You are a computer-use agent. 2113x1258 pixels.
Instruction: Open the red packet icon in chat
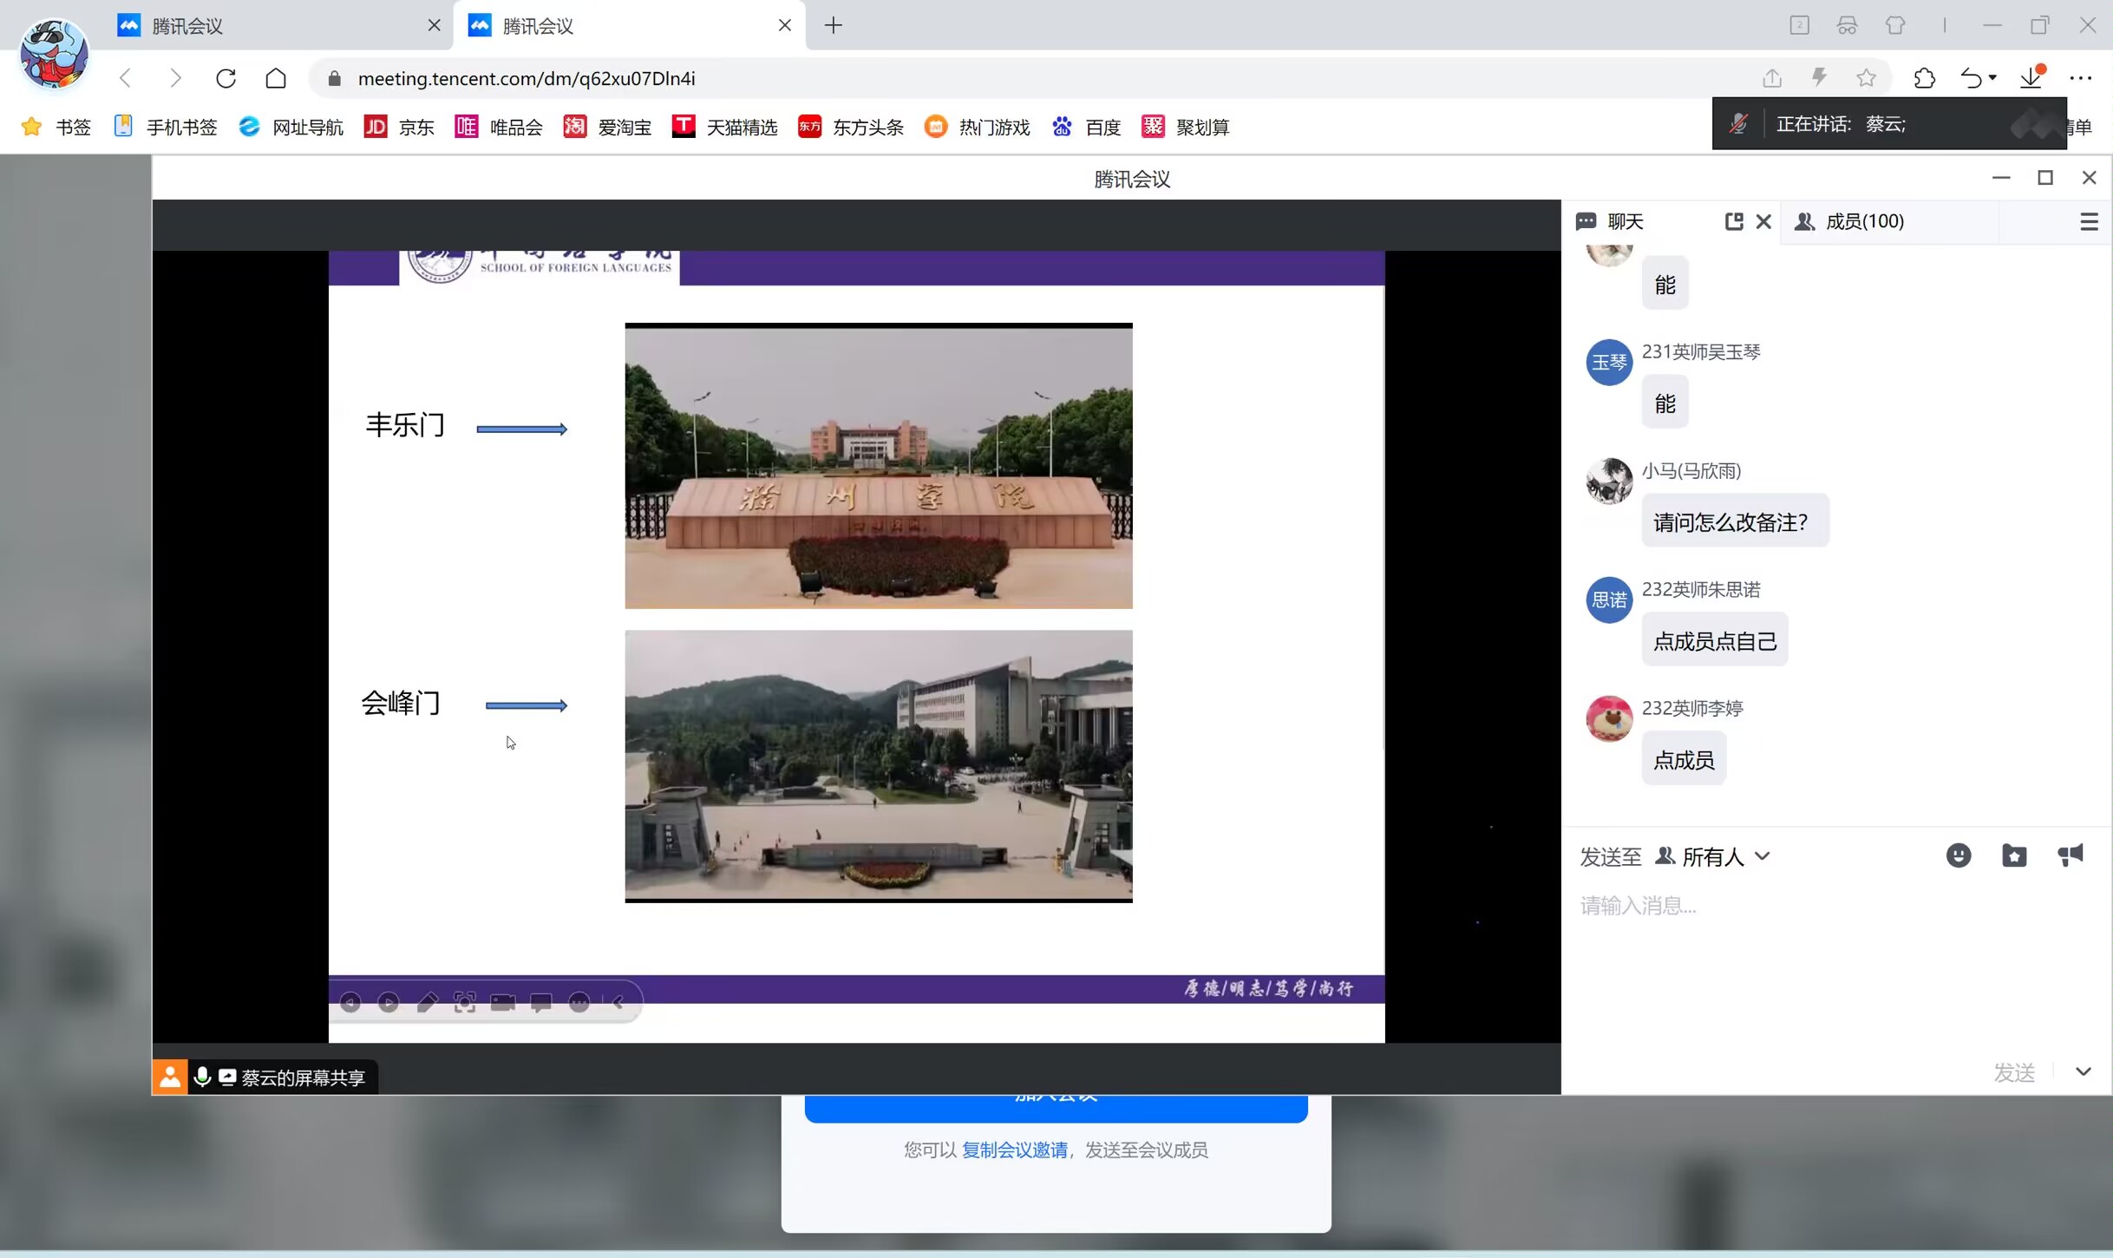(2013, 856)
